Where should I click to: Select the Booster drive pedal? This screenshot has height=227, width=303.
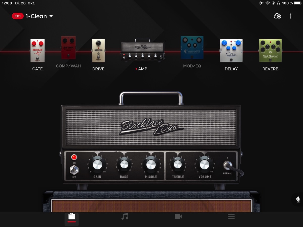[x=98, y=50]
